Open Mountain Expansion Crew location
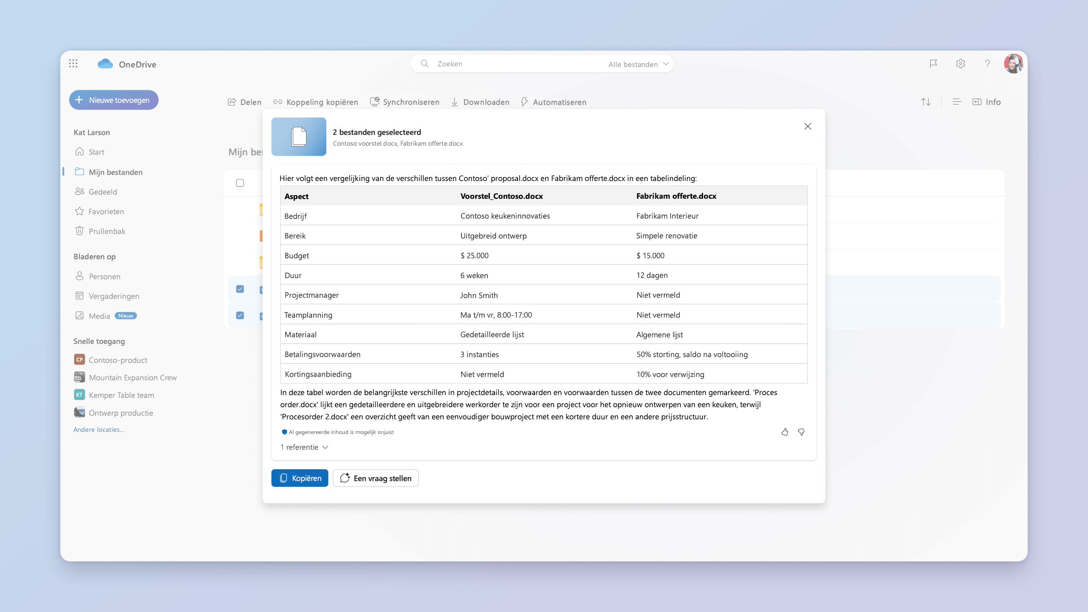The image size is (1088, 612). point(125,378)
